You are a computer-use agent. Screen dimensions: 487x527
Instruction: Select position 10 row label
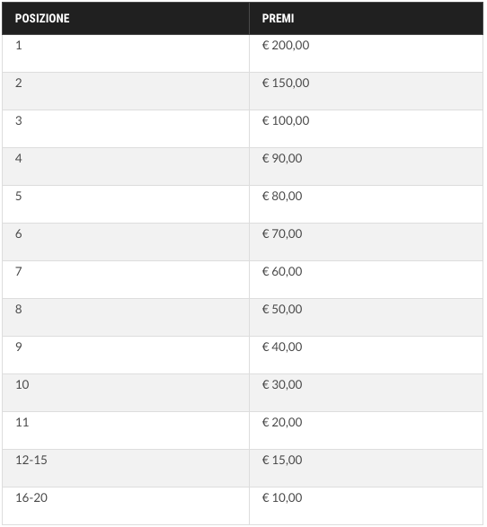tap(22, 384)
